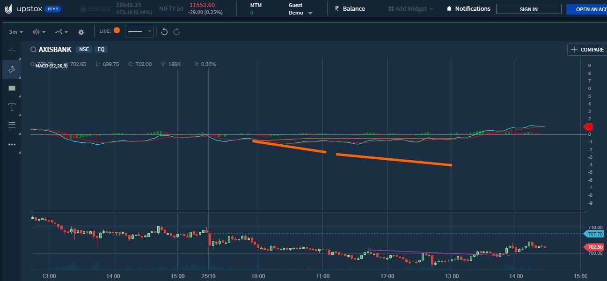Viewport: 607px width, 281px height.
Task: Click the bell icon beside Notifications
Action: (x=449, y=9)
